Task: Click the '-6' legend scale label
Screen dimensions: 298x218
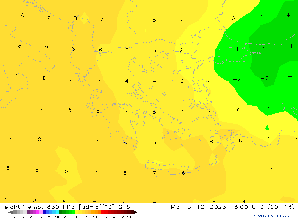Action: (x=69, y=217)
